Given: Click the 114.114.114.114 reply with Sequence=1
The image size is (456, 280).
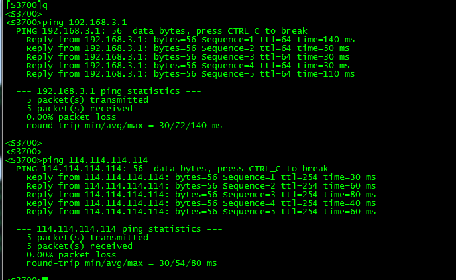Looking at the screenshot, I should 201,177.
